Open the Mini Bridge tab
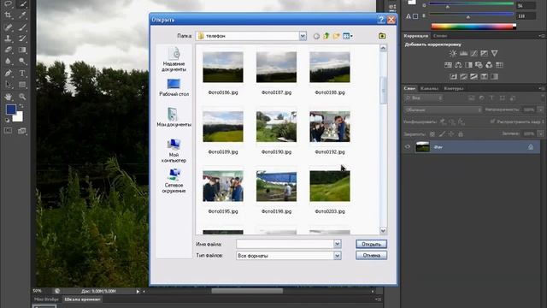Image resolution: width=547 pixels, height=308 pixels. click(46, 299)
